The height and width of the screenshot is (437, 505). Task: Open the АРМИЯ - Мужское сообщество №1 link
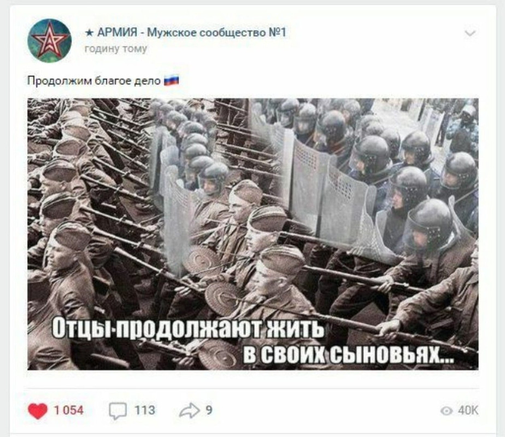click(x=185, y=32)
